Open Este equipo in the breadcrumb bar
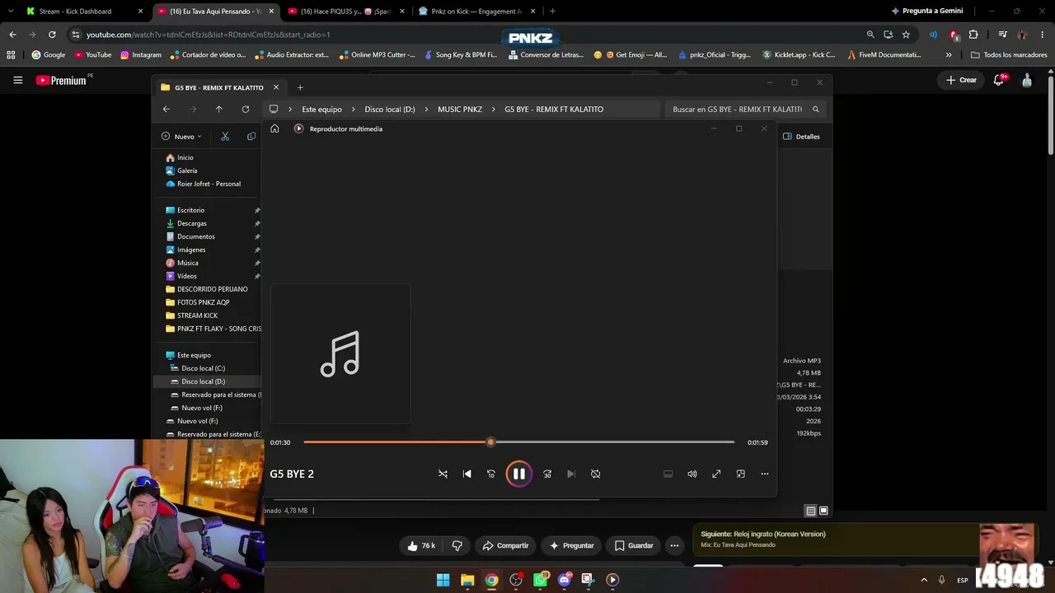 pos(321,109)
